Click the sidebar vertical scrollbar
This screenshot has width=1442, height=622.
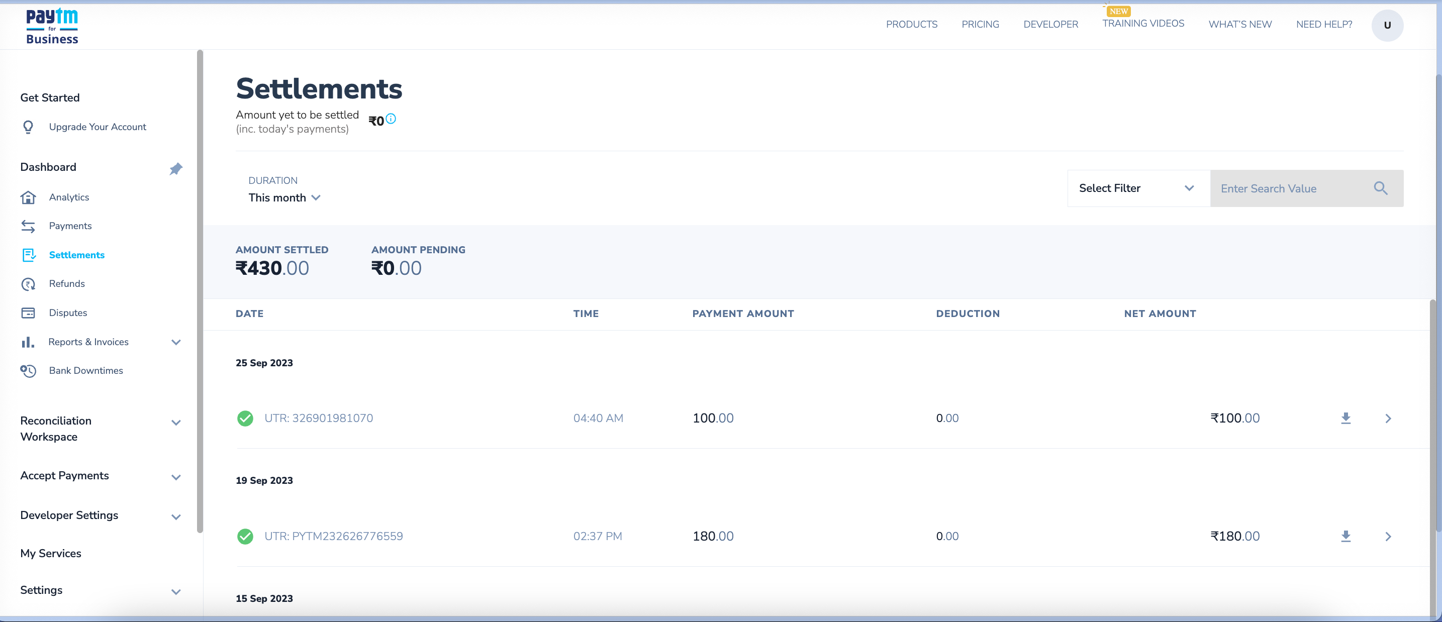coord(200,291)
